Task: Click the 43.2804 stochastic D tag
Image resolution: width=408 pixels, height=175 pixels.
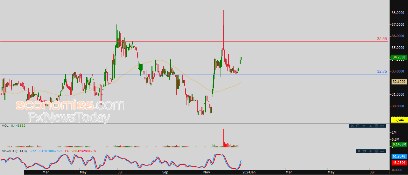Action: [x=399, y=163]
